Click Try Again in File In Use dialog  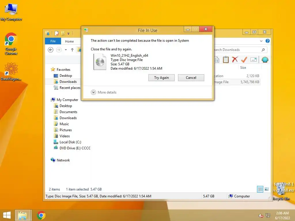(x=161, y=78)
